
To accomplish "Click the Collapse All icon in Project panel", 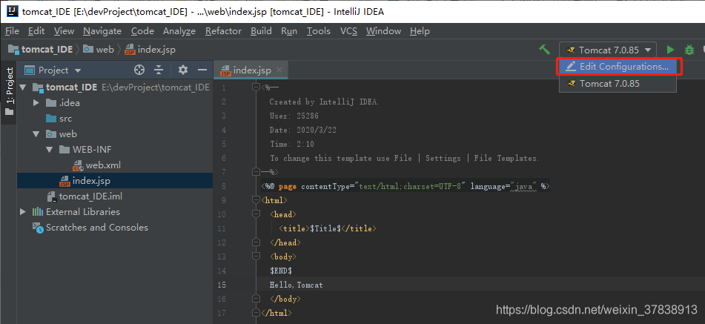I will point(159,70).
